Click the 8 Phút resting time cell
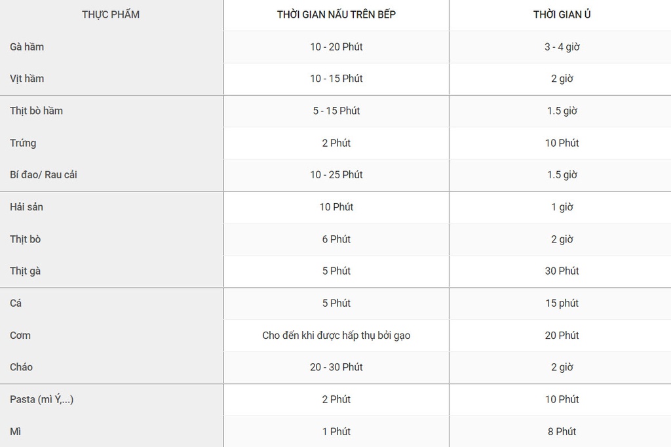 562,431
